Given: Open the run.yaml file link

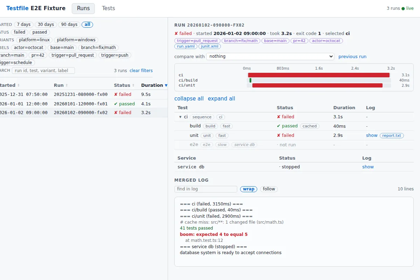Looking at the screenshot, I should 185,46.
